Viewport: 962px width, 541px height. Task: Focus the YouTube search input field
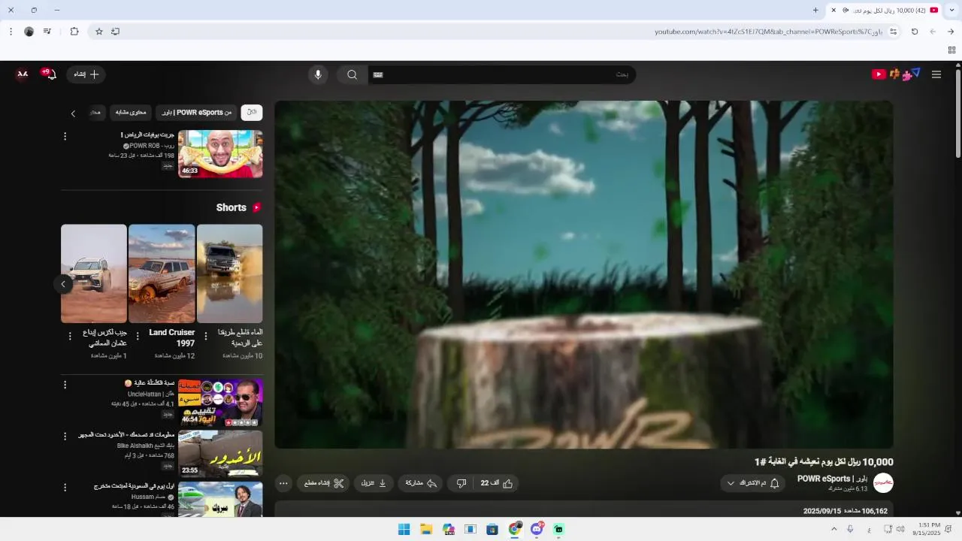pyautogui.click(x=502, y=74)
